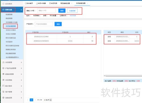
Task: Click the stacked-layers icon next to 进销存管理
Action: tap(3, 74)
